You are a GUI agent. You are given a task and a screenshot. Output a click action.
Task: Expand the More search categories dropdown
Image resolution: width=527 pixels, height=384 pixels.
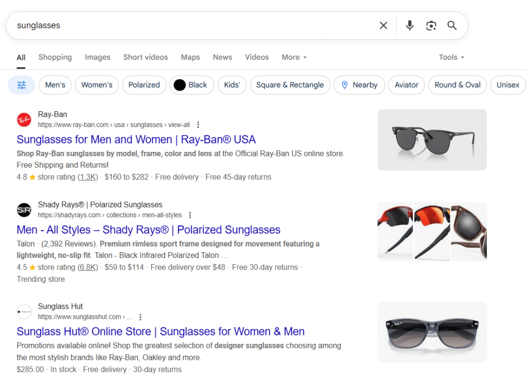[294, 57]
